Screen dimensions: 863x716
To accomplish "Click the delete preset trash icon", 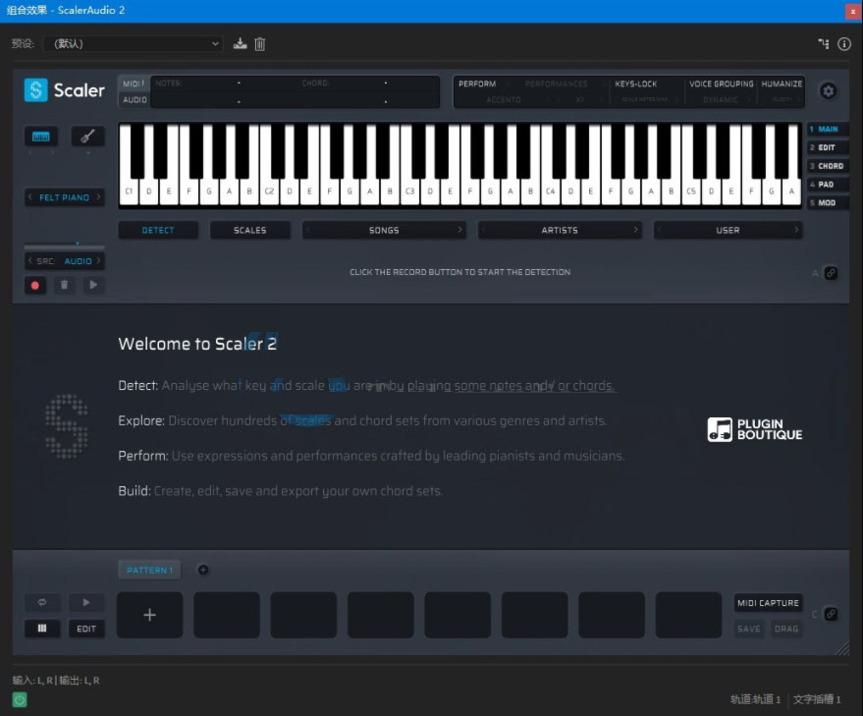I will [x=261, y=43].
